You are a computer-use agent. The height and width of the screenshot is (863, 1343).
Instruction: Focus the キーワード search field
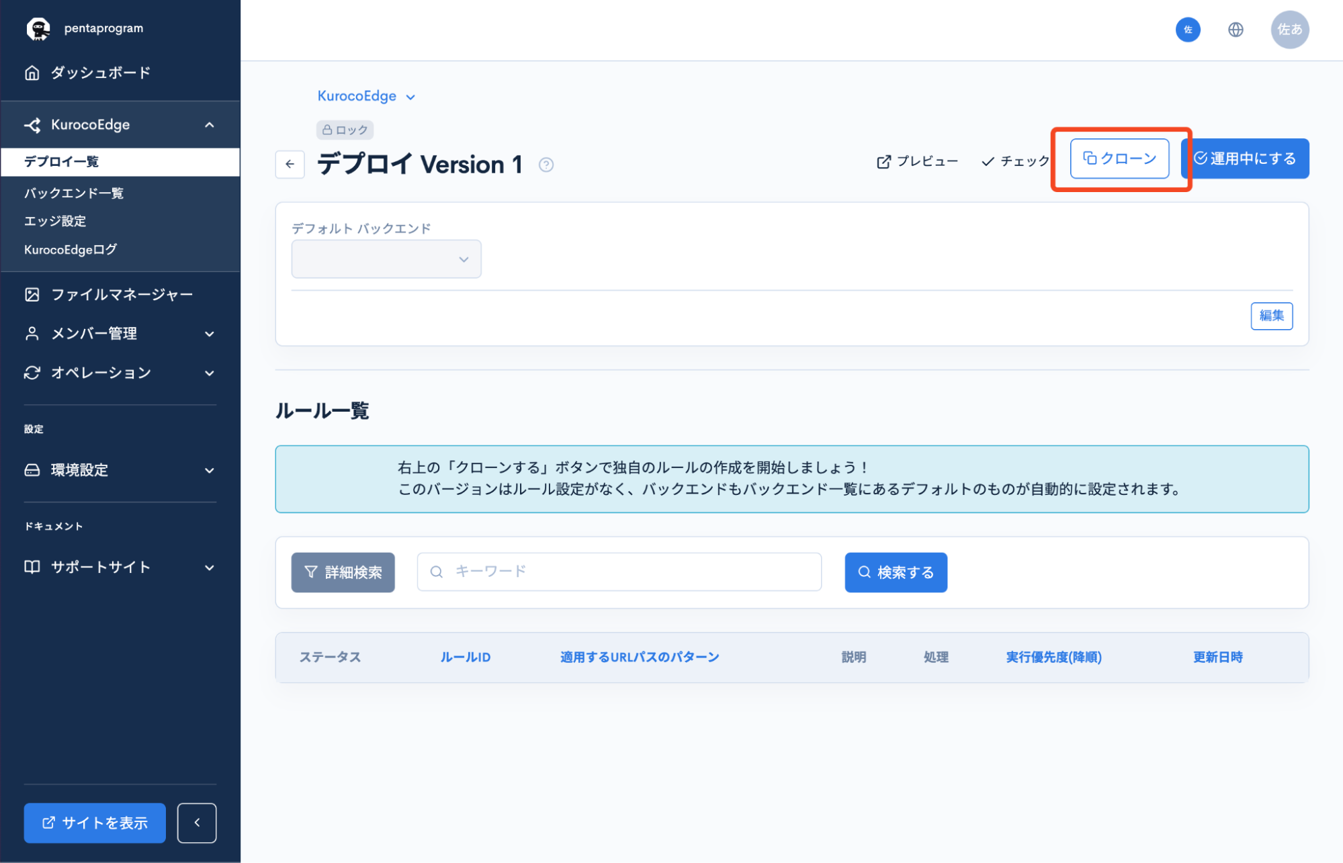click(x=619, y=572)
